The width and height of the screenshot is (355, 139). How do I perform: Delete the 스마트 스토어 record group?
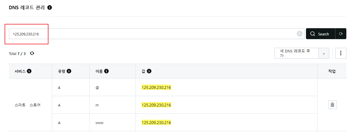click(332, 105)
